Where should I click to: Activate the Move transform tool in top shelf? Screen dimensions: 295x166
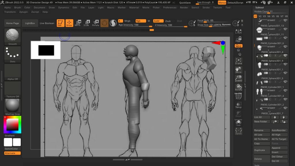77,23
